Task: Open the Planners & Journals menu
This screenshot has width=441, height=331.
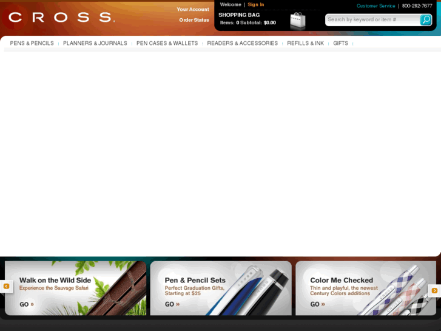Action: click(95, 43)
